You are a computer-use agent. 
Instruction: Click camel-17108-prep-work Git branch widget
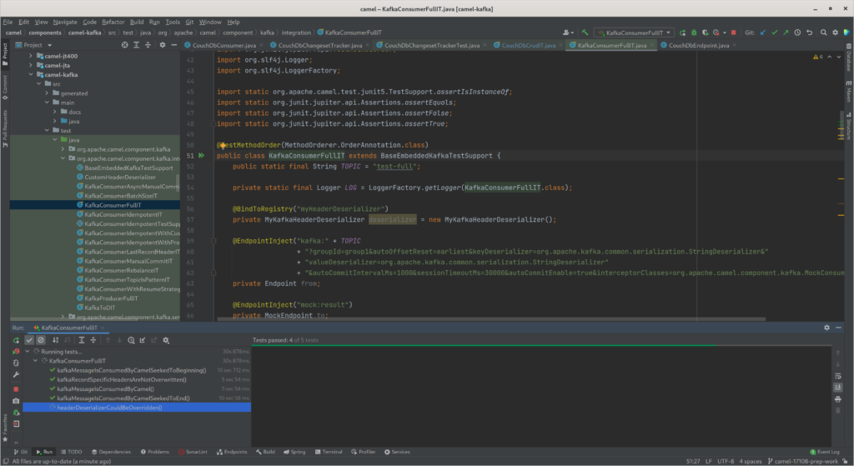(803, 461)
